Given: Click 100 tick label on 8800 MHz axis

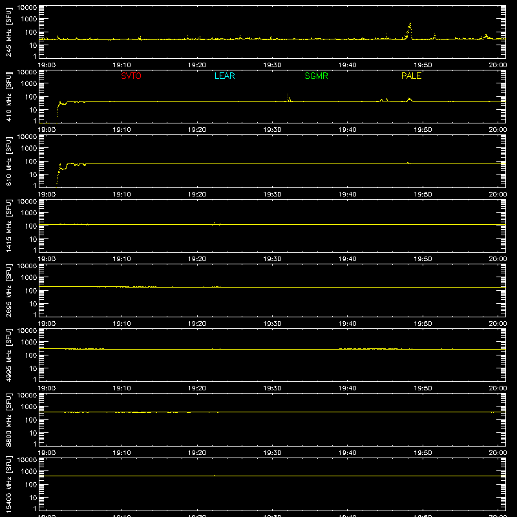Looking at the screenshot, I should (x=31, y=420).
